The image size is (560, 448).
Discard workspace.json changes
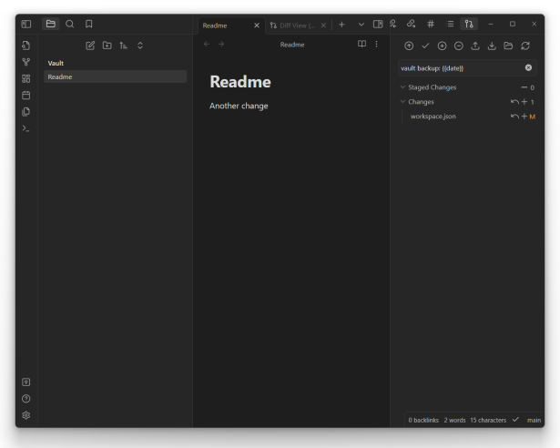(x=514, y=117)
